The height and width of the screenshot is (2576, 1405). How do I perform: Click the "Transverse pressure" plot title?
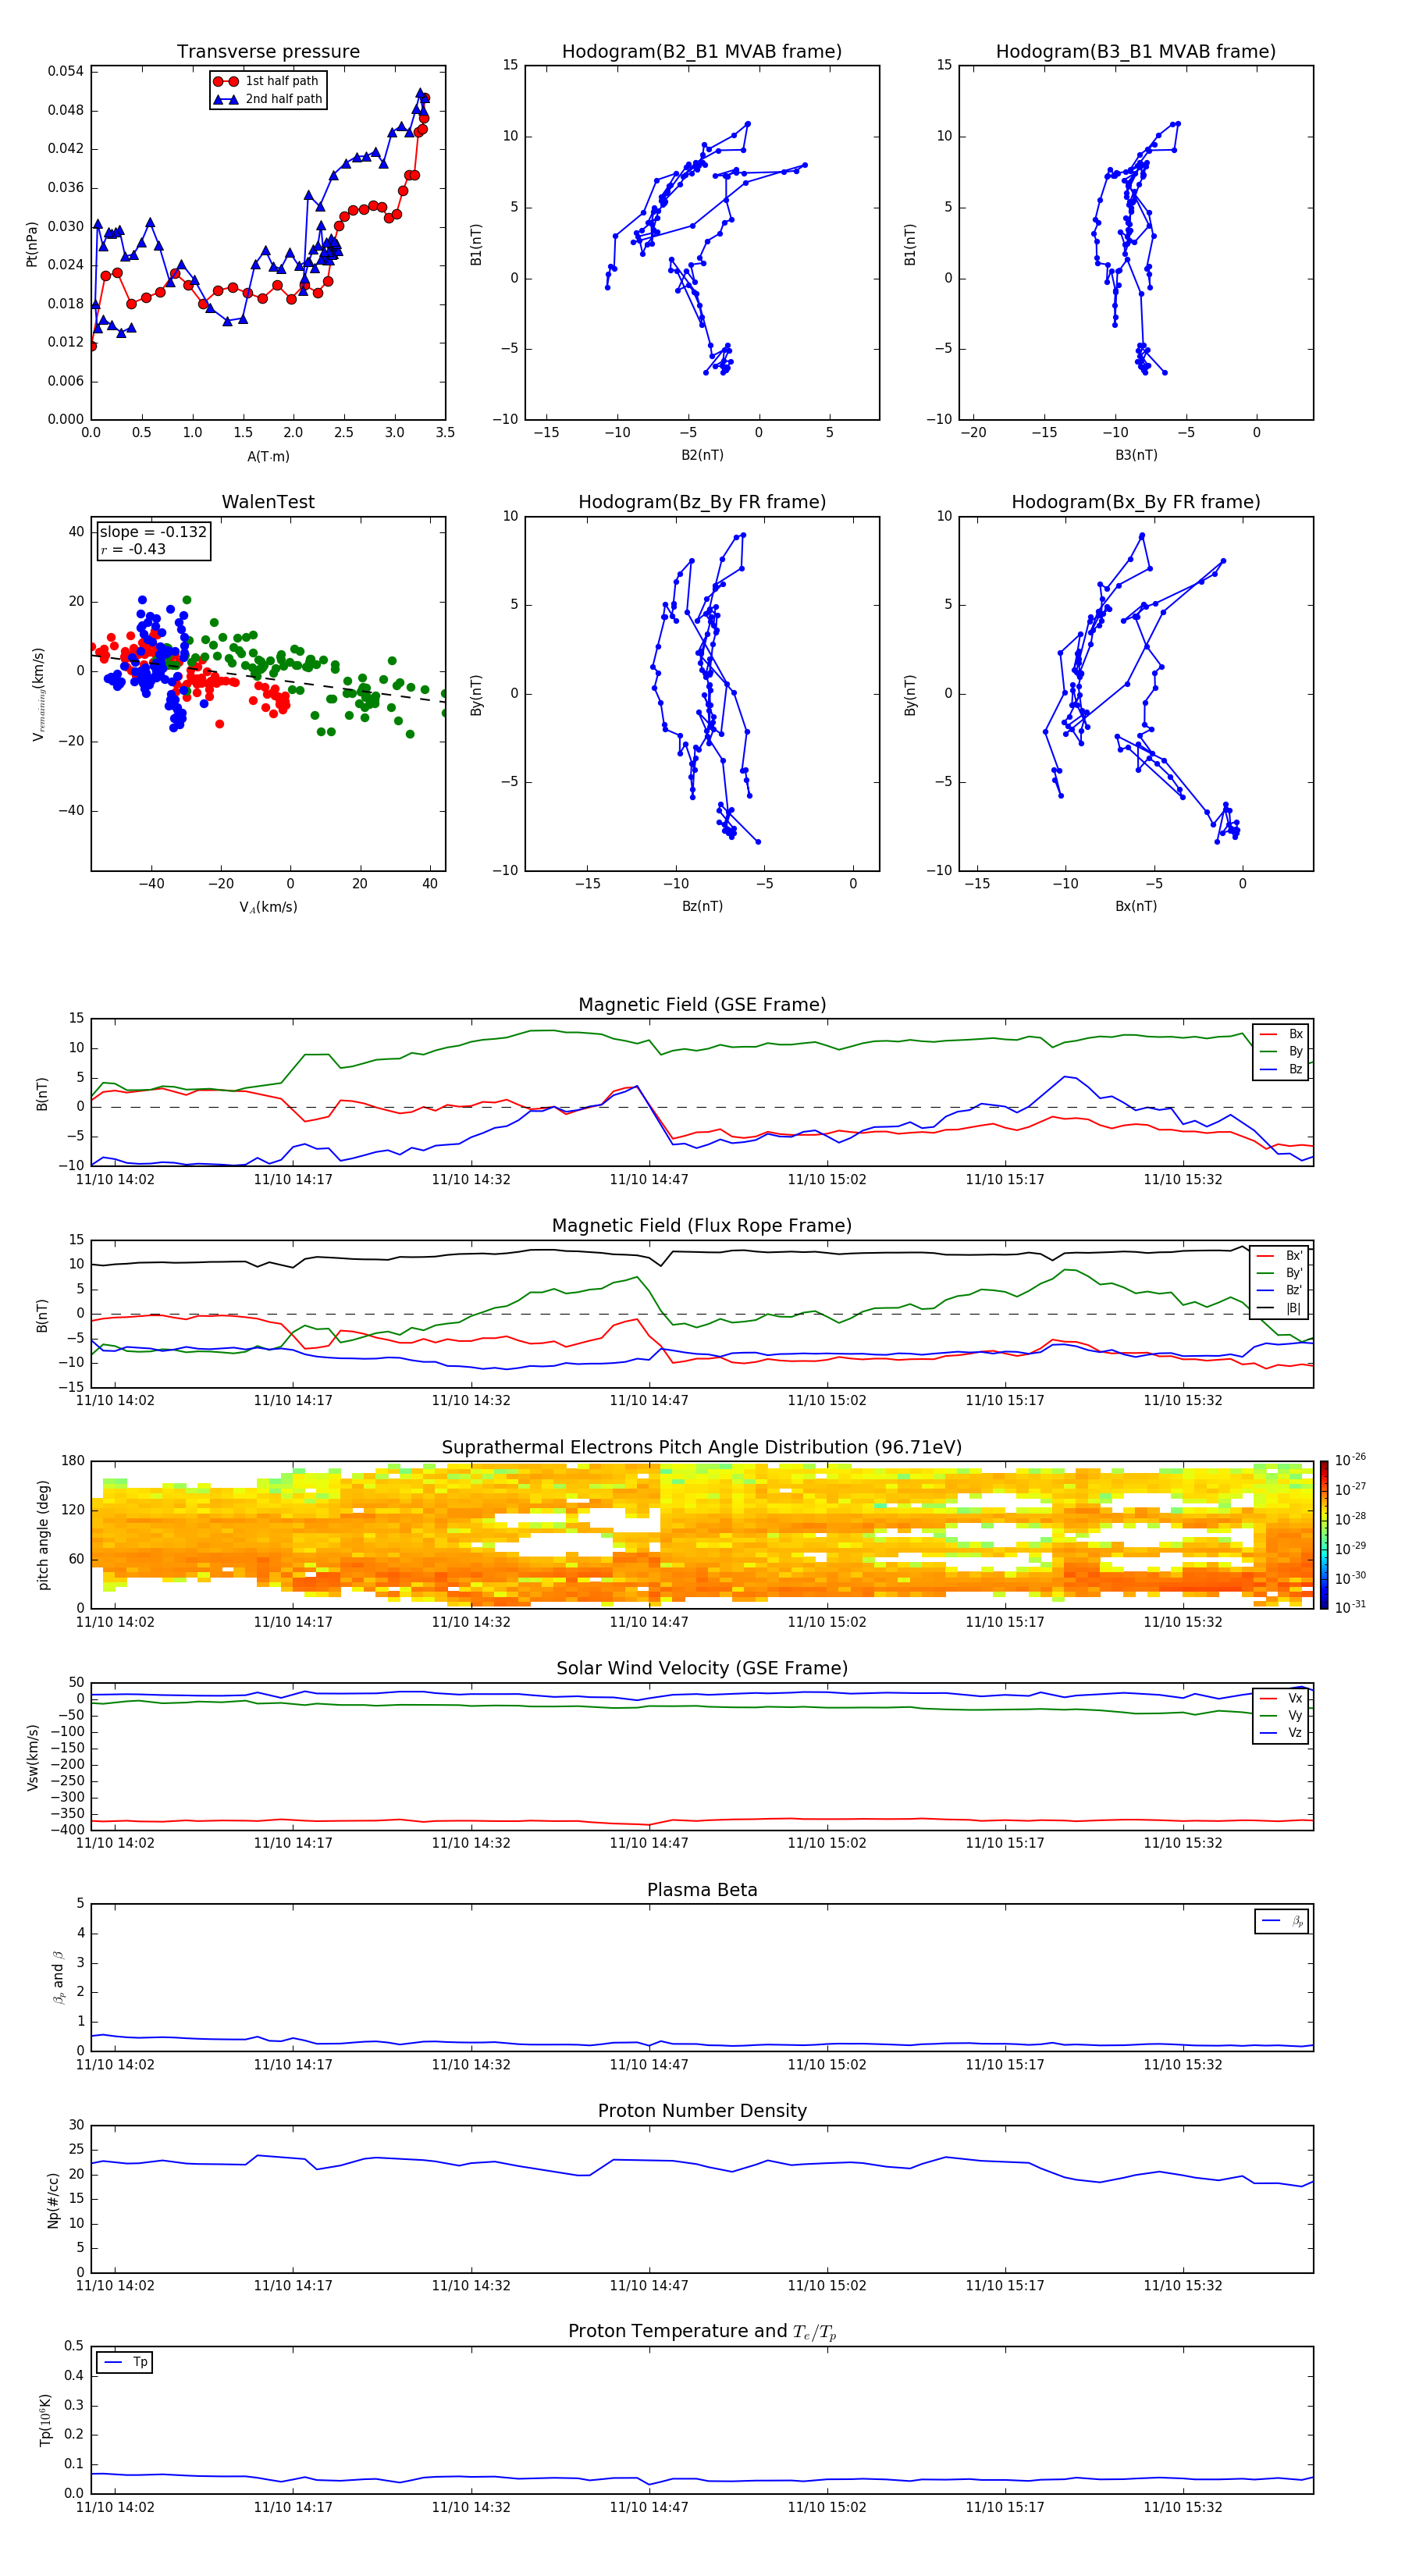268,52
